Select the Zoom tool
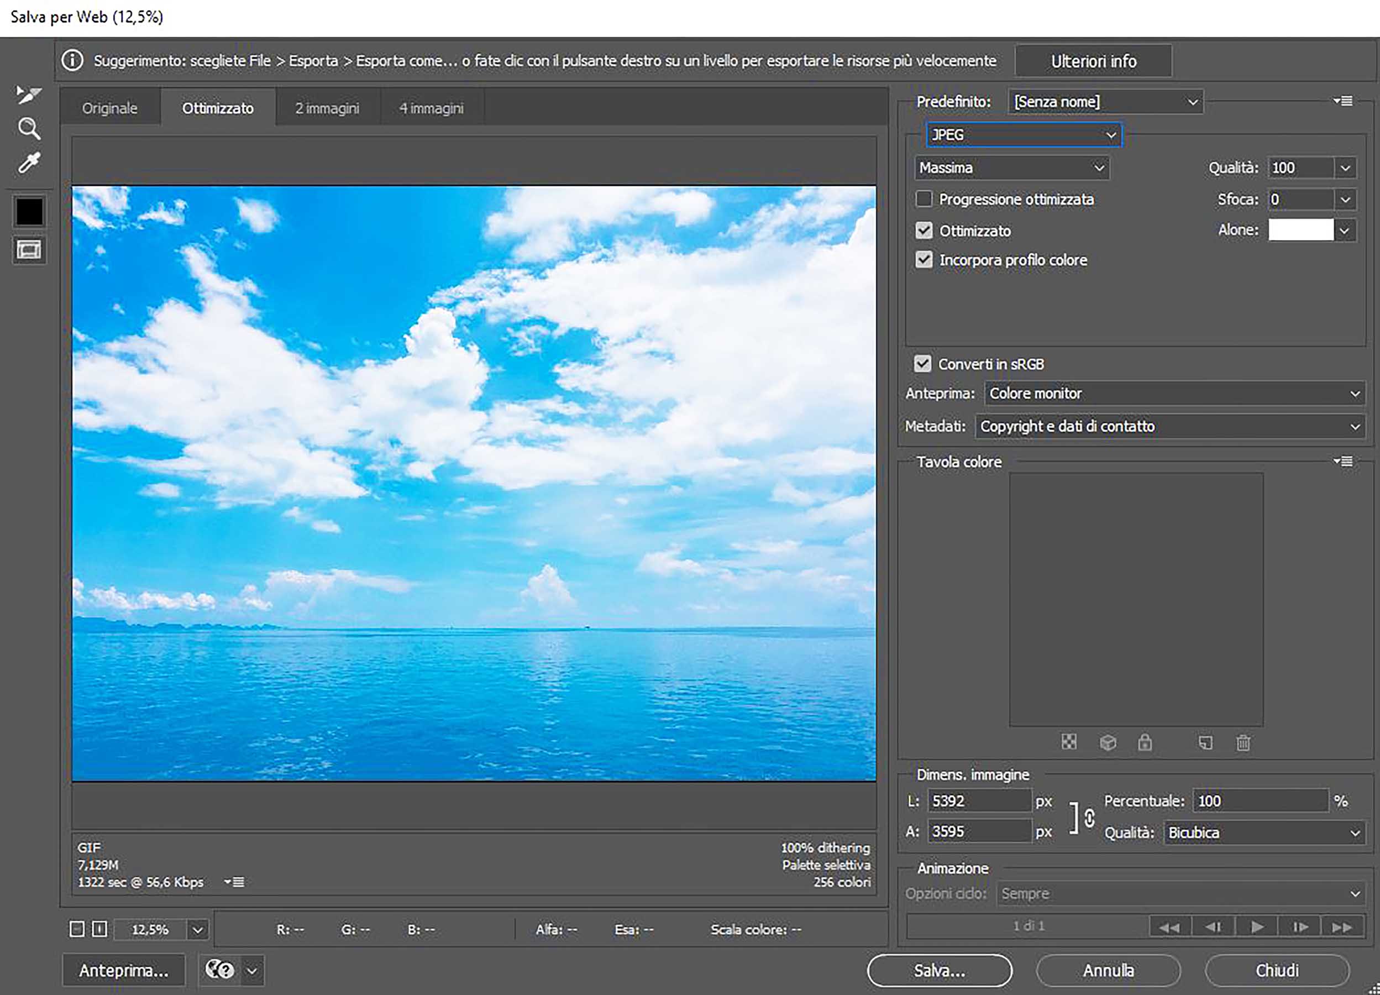This screenshot has width=1380, height=995. (29, 128)
